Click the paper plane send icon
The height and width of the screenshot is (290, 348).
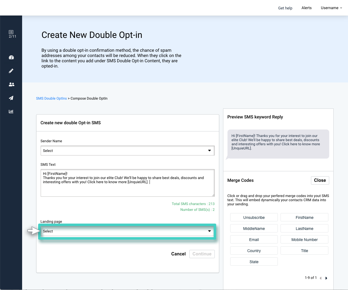coord(11,98)
